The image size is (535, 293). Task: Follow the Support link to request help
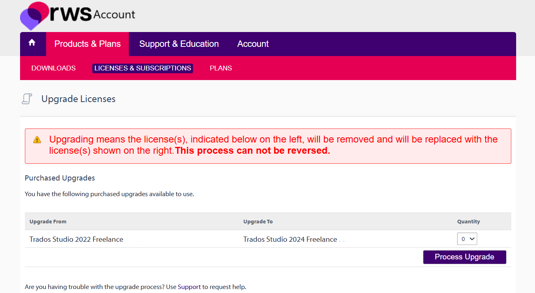pos(189,287)
